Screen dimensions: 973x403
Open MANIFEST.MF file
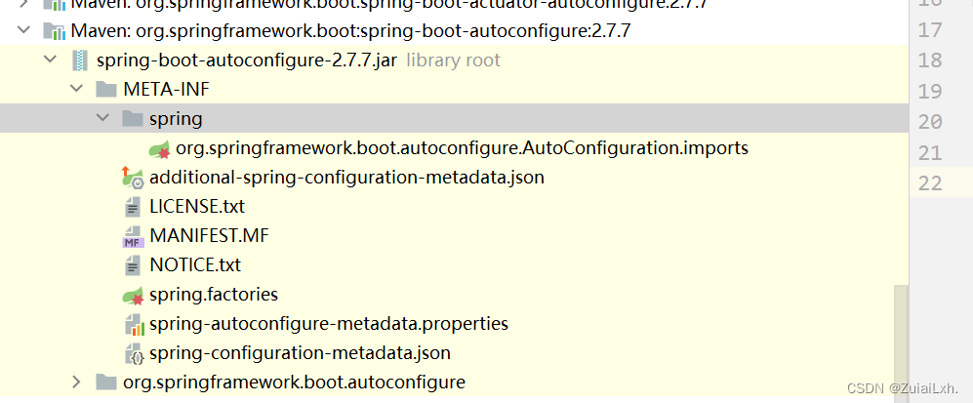(209, 236)
